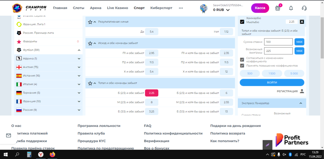324x159 pixels.
Task: Click the Франция Лига 1 league icon
Action: click(x=19, y=24)
